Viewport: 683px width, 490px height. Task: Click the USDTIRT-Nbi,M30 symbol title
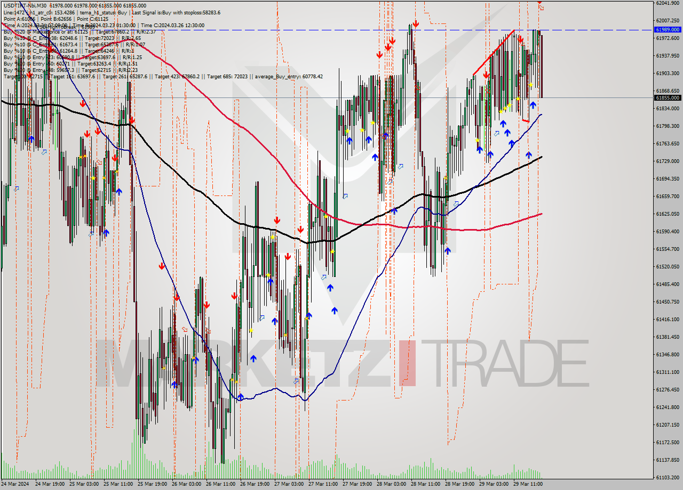[25, 6]
